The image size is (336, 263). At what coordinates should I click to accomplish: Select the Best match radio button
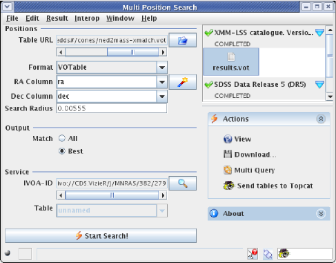tap(62, 151)
